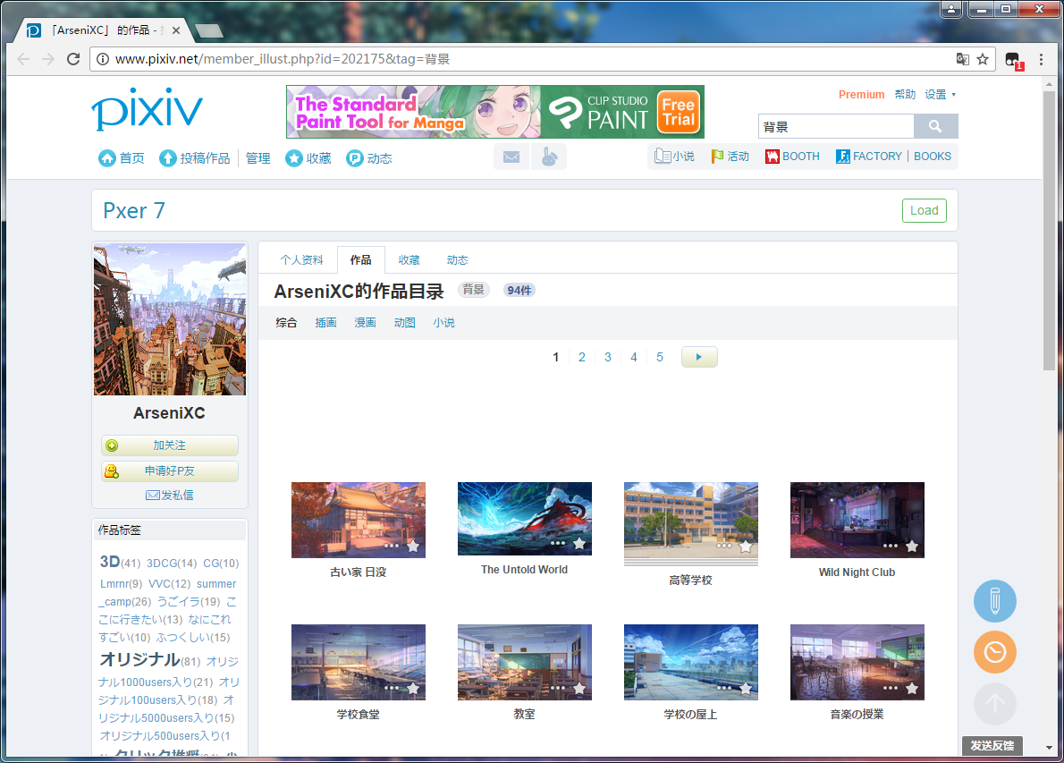Click the notifications icon beside the envelope
The width and height of the screenshot is (1064, 763).
[549, 157]
